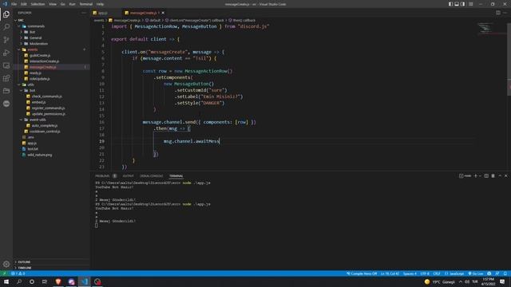Open the File menu
The width and height of the screenshot is (511, 287).
(14, 4)
